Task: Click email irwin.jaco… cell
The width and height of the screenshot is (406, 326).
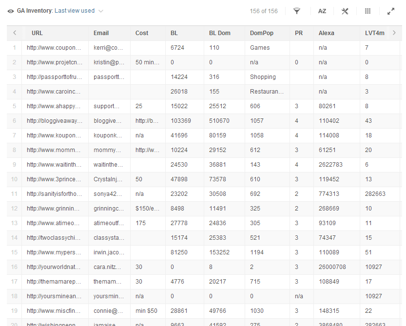Action: [x=109, y=252]
